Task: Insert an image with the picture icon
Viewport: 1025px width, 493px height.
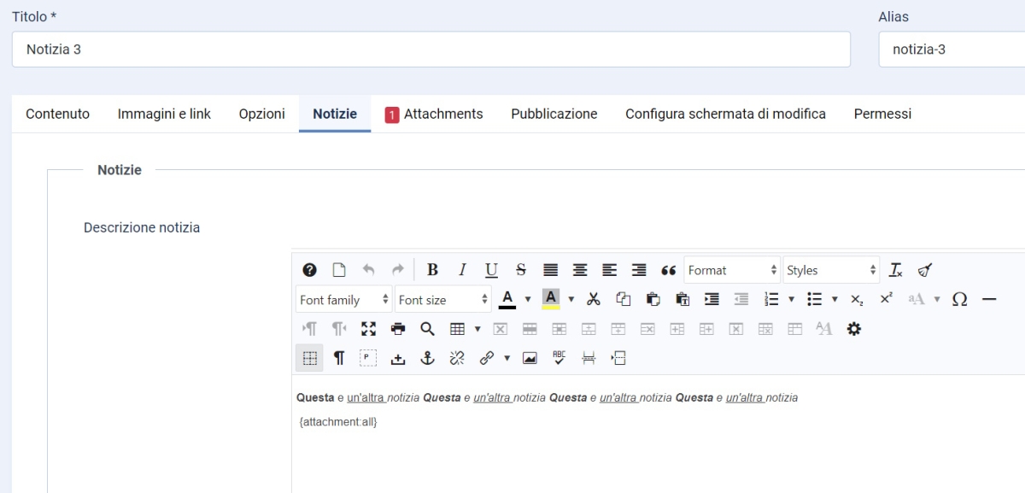Action: pyautogui.click(x=530, y=358)
